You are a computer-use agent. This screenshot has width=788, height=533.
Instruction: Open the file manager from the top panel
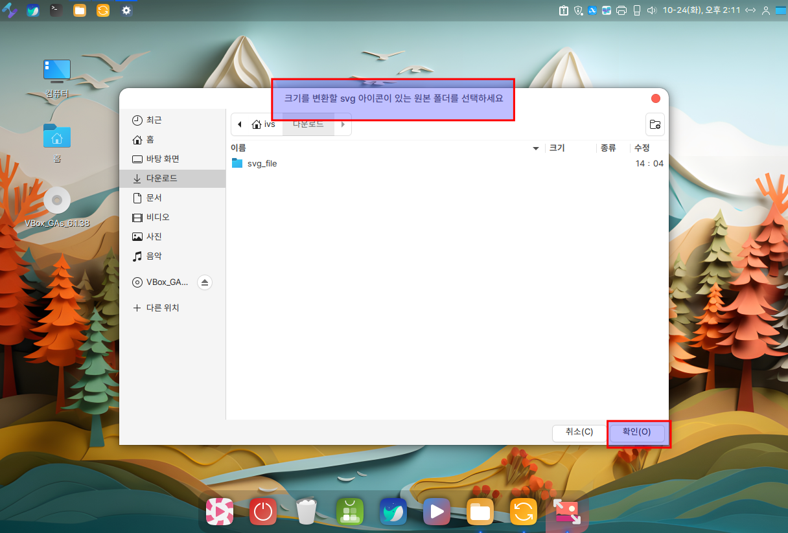coord(80,10)
